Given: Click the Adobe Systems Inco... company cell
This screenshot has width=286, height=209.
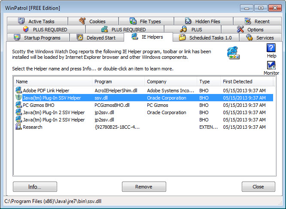Looking at the screenshot, I should (x=170, y=91).
